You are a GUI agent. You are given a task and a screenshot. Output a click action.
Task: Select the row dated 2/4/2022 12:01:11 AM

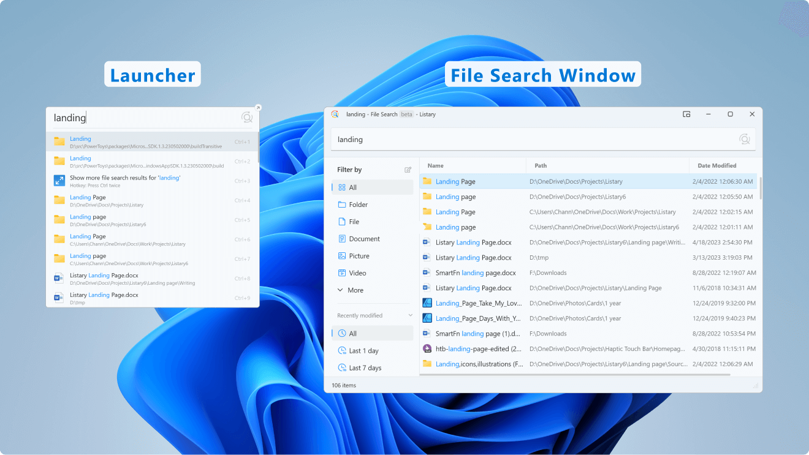tap(589, 227)
